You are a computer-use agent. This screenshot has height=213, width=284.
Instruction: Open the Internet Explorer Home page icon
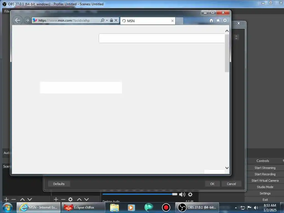211,20
